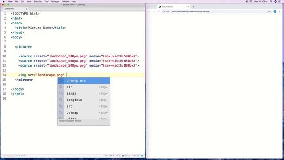Change the LF line ending in the status bar

tap(106, 156)
